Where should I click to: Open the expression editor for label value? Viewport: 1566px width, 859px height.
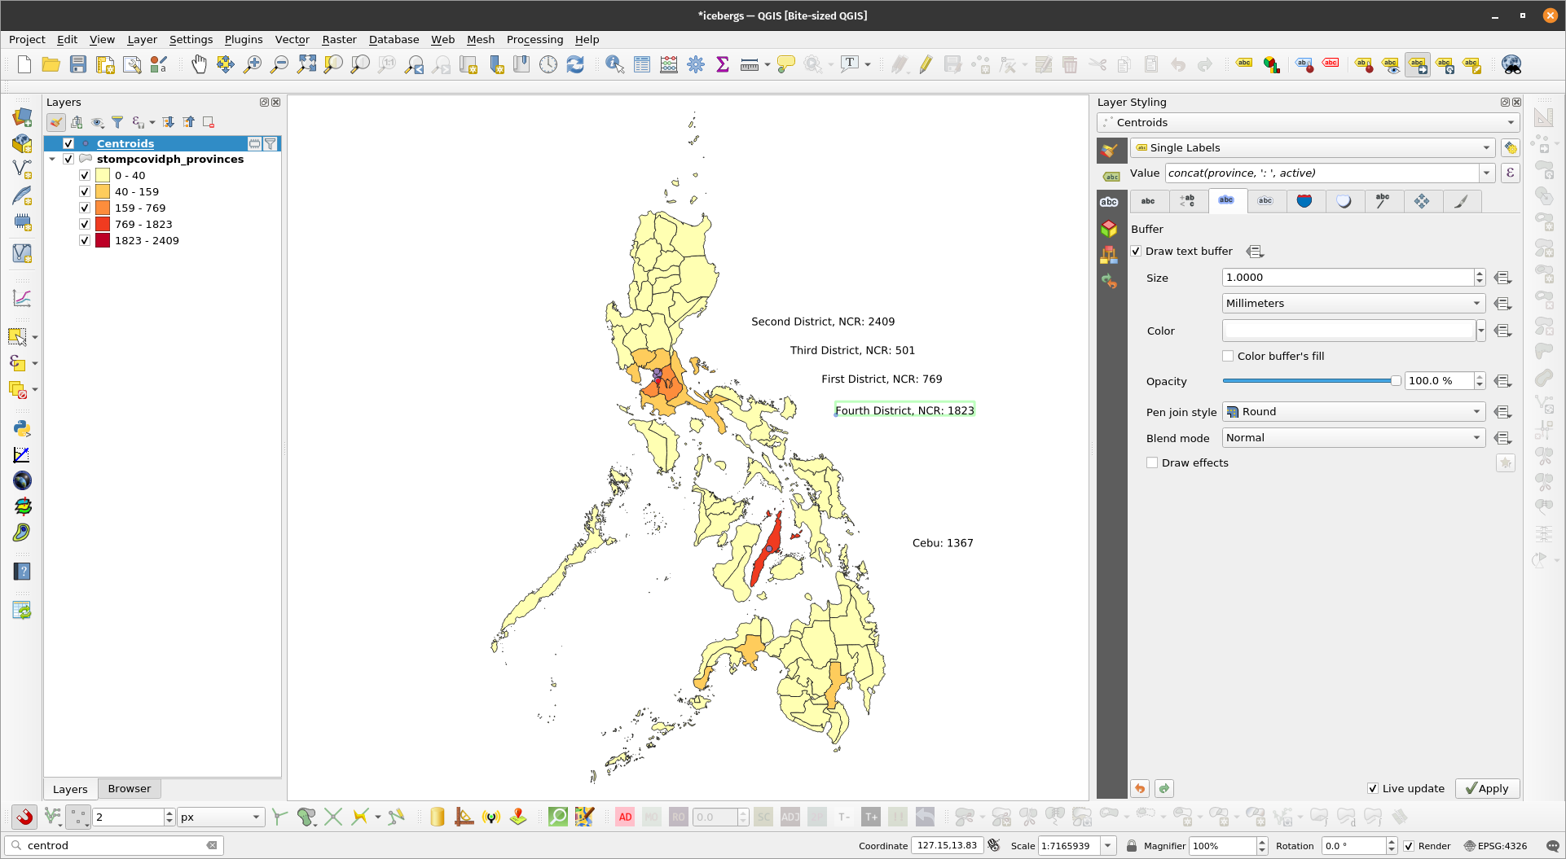point(1510,173)
